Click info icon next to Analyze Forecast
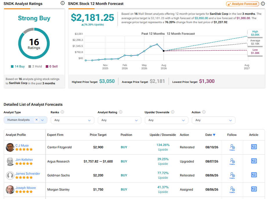The width and height of the screenshot is (267, 199). pyautogui.click(x=263, y=4)
